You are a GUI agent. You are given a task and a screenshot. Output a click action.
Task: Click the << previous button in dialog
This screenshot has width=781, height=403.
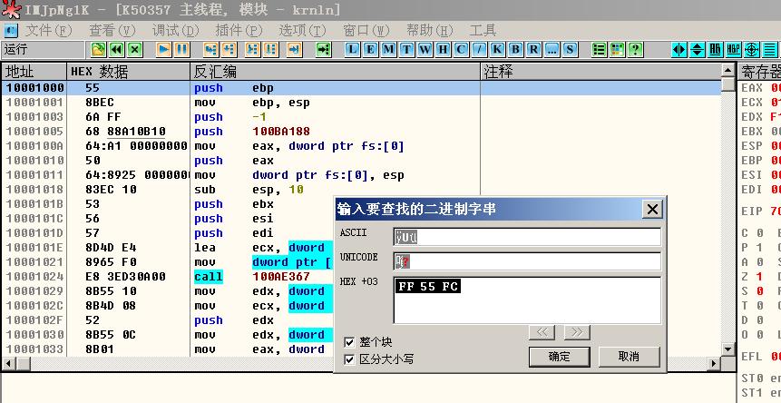click(x=542, y=332)
